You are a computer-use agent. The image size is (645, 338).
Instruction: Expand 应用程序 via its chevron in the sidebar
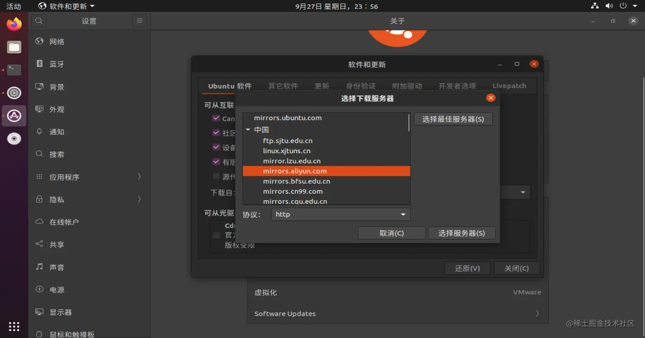click(x=139, y=176)
